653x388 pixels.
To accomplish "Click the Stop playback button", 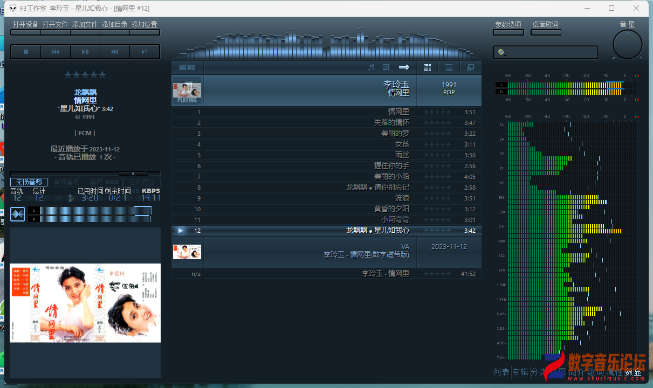I will [x=25, y=52].
